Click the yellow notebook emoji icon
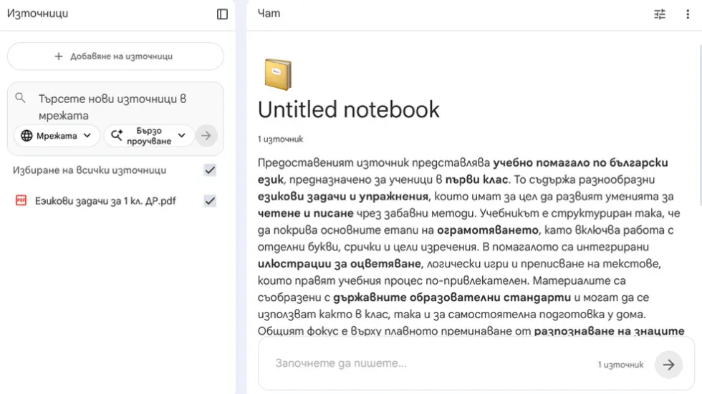 [x=277, y=74]
